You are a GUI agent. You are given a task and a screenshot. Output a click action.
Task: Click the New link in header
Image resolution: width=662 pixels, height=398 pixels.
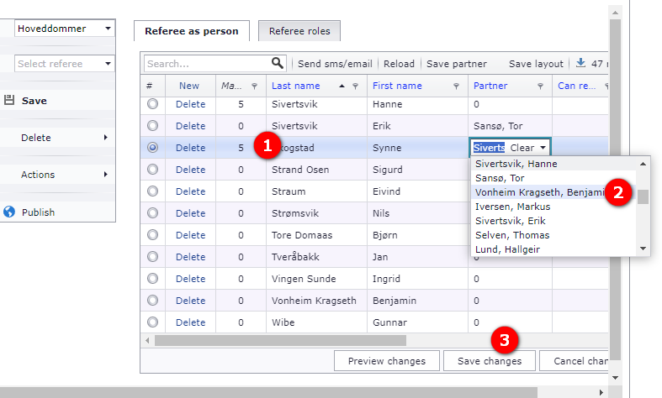click(x=188, y=86)
